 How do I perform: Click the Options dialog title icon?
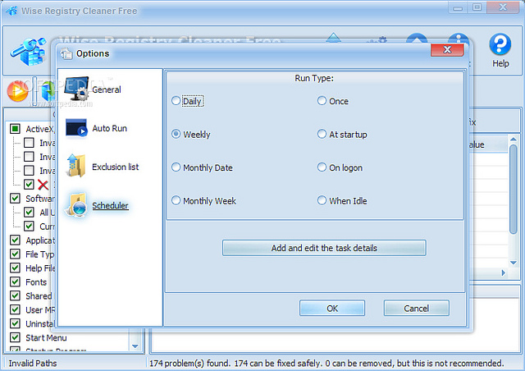pyautogui.click(x=66, y=53)
